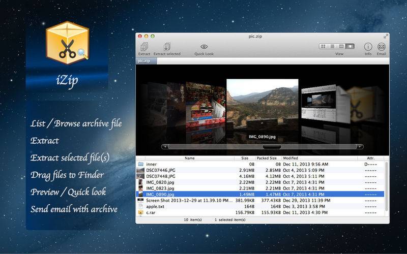Click the 10 item(s) status text

coord(193,220)
